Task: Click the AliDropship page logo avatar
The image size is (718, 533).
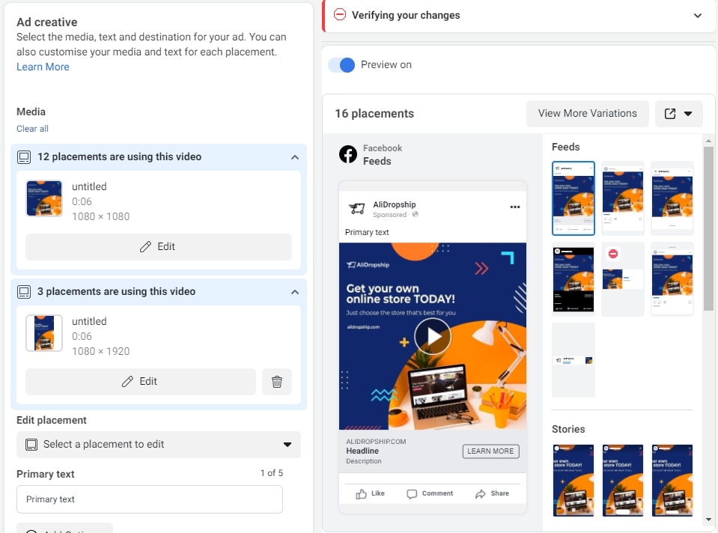Action: coord(357,208)
